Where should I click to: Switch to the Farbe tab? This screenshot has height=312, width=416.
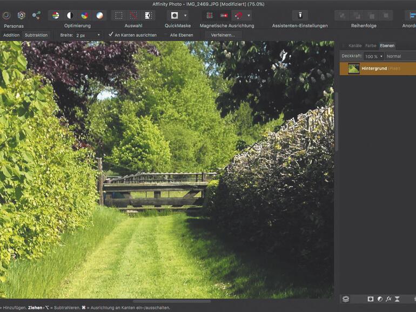(371, 46)
